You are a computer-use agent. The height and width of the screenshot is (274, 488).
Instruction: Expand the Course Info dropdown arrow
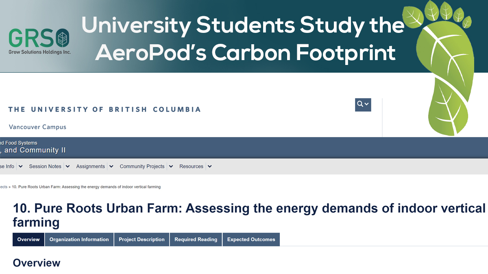pyautogui.click(x=20, y=166)
